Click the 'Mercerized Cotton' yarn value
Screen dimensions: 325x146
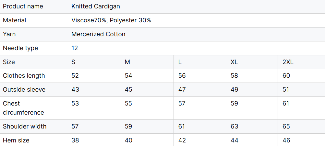pos(98,34)
